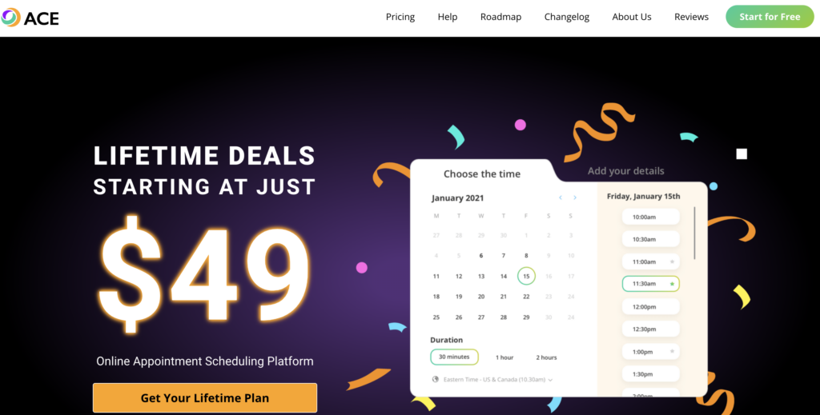
Task: Switch to the Add your details tab
Action: click(x=625, y=170)
